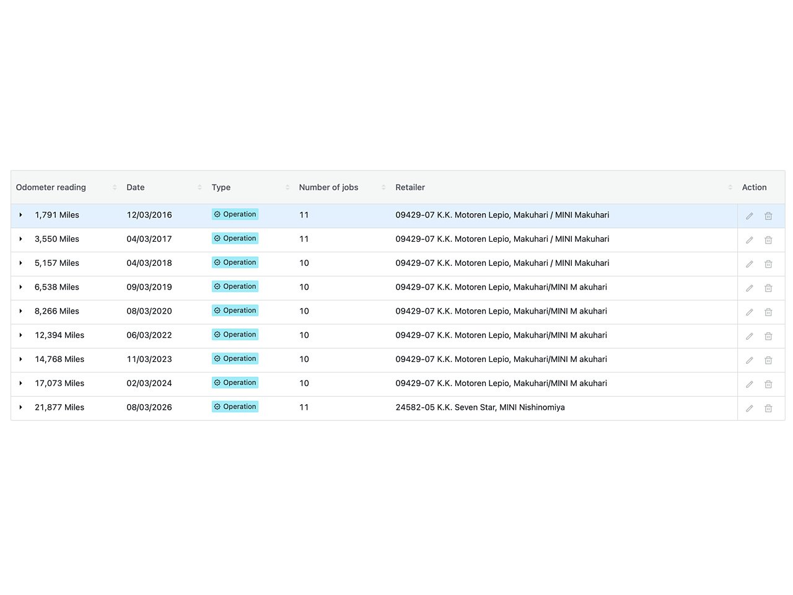
Task: Select the date 08/03/2020 cell
Action: pyautogui.click(x=149, y=311)
